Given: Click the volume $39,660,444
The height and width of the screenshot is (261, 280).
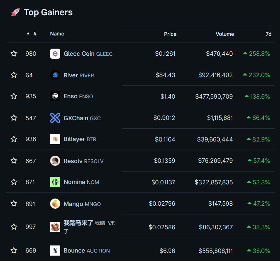Looking at the screenshot, I should point(215,139).
